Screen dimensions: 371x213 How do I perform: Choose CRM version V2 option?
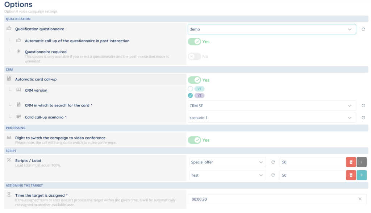[191, 96]
